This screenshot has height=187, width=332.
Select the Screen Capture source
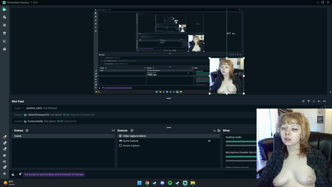[131, 146]
